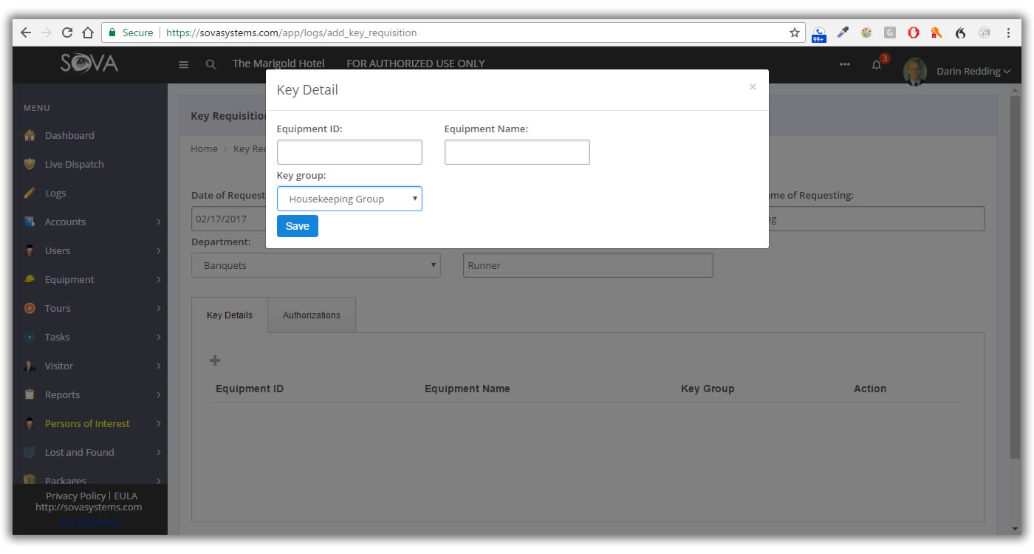This screenshot has height=554, width=1034.
Task: Open Dashboard via its house icon
Action: click(x=30, y=135)
